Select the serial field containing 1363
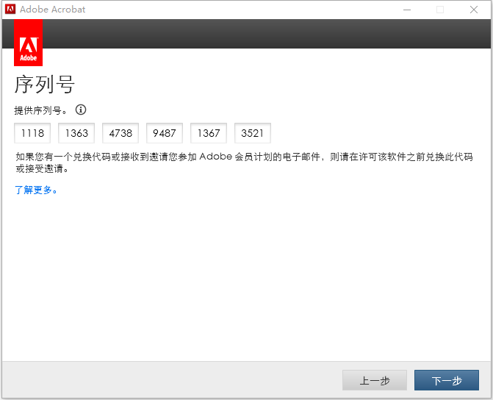 point(76,133)
